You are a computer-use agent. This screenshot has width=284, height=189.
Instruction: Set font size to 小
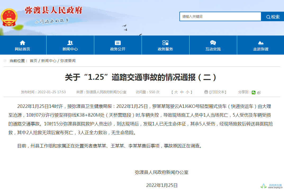pos(187,92)
